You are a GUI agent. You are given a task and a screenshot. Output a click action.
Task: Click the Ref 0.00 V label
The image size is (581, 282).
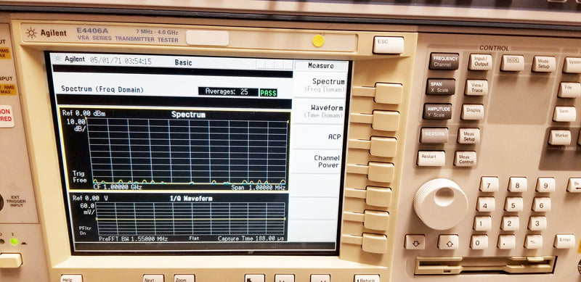tap(90, 199)
